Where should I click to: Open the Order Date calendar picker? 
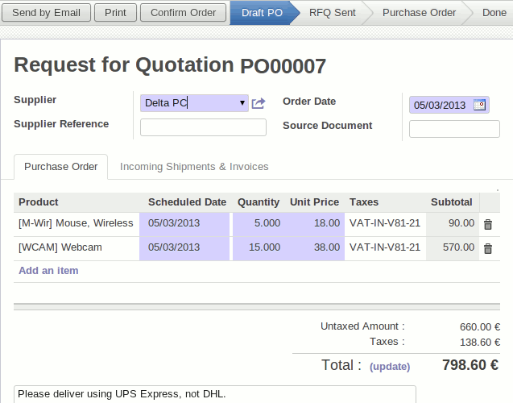click(x=479, y=105)
